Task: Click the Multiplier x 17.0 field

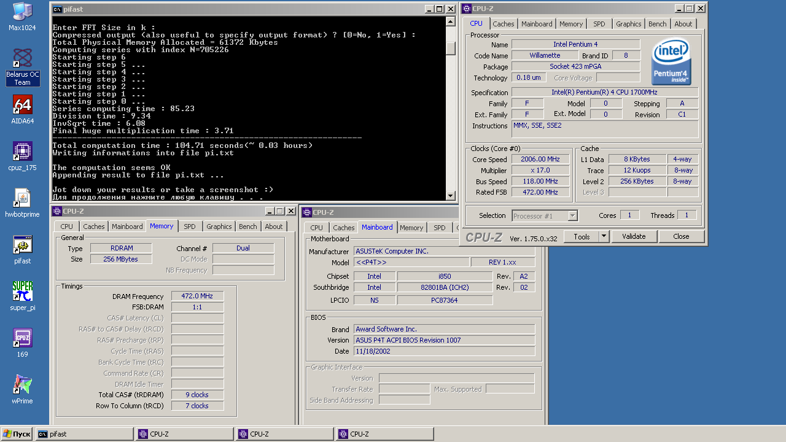Action: (539, 170)
